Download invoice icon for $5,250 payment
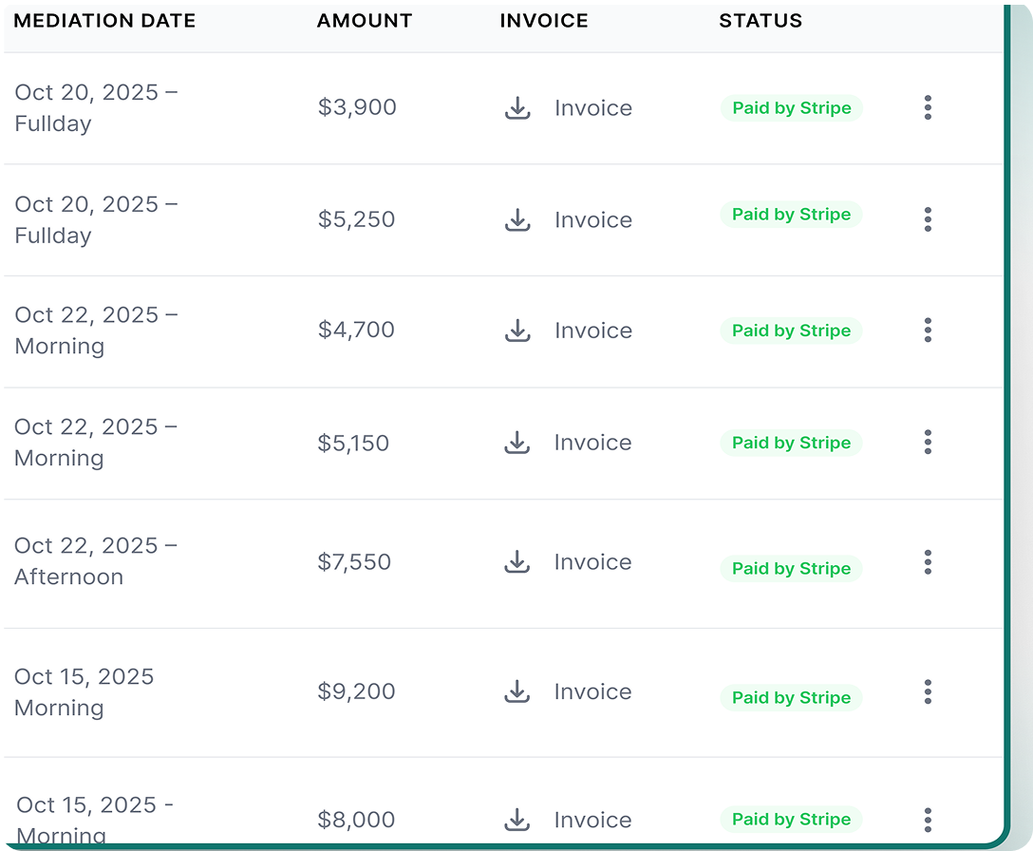Image resolution: width=1033 pixels, height=851 pixels. (x=517, y=220)
